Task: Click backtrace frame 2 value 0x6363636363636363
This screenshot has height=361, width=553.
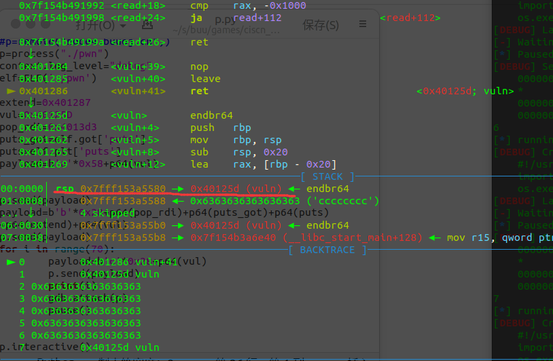Action: [86, 286]
